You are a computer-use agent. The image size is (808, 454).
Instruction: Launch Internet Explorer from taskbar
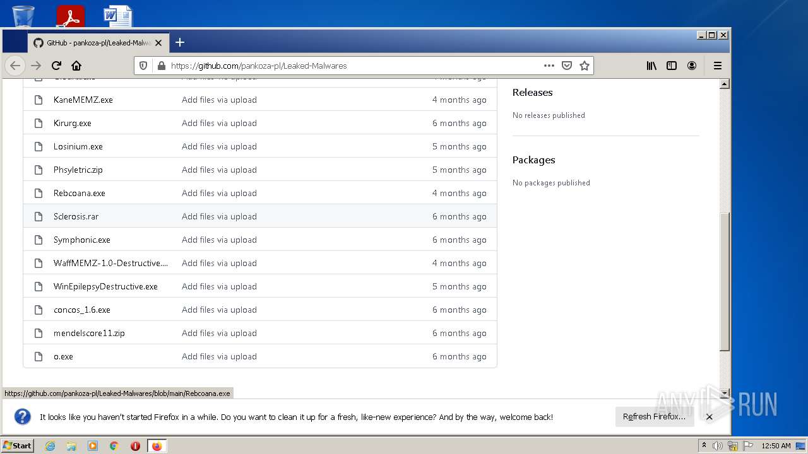[50, 446]
